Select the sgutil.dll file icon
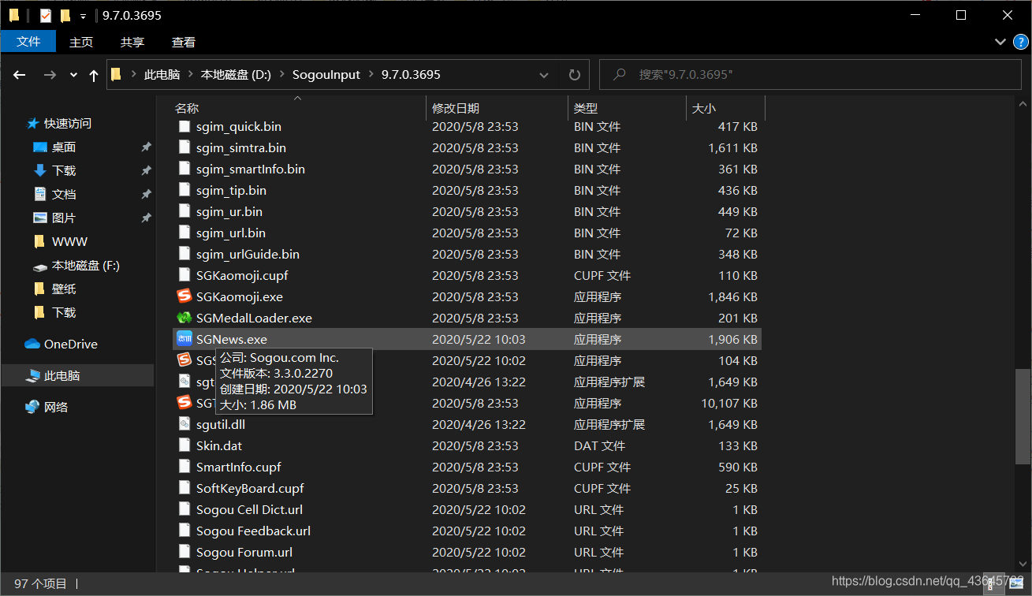Screen dimensions: 1032x596 point(184,424)
